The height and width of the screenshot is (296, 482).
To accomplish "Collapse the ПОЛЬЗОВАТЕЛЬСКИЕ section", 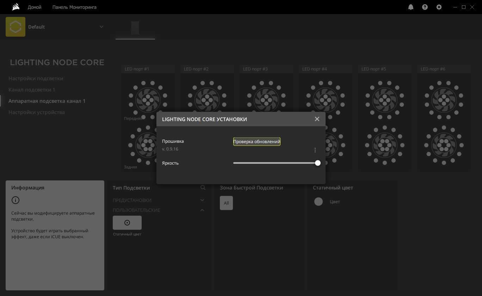I will coord(202,210).
